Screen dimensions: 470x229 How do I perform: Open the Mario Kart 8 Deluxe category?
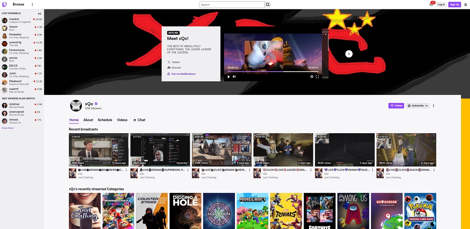(118, 211)
